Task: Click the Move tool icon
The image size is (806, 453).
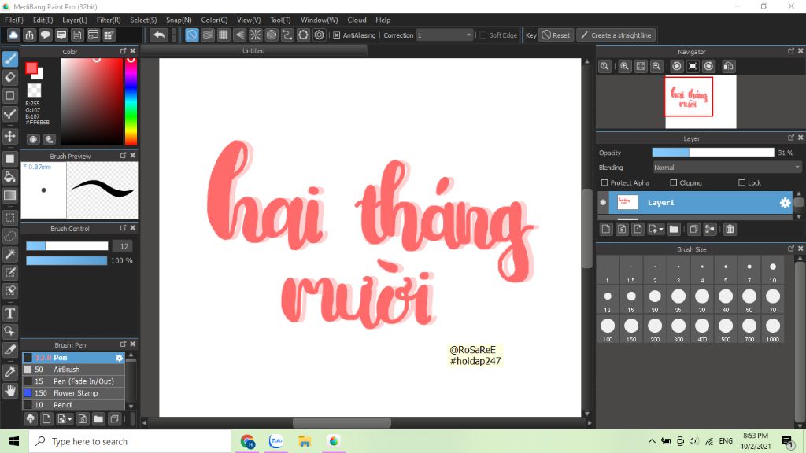Action: click(x=10, y=136)
